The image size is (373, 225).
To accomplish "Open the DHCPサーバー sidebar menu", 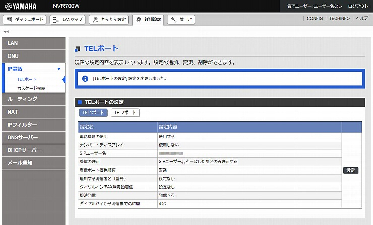I will coord(33,150).
